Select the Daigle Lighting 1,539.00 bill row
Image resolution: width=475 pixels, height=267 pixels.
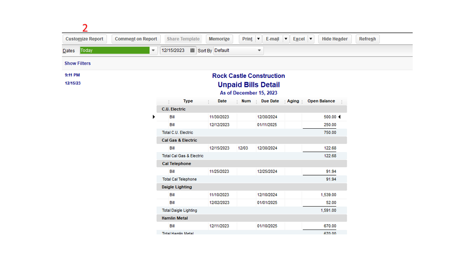point(252,195)
